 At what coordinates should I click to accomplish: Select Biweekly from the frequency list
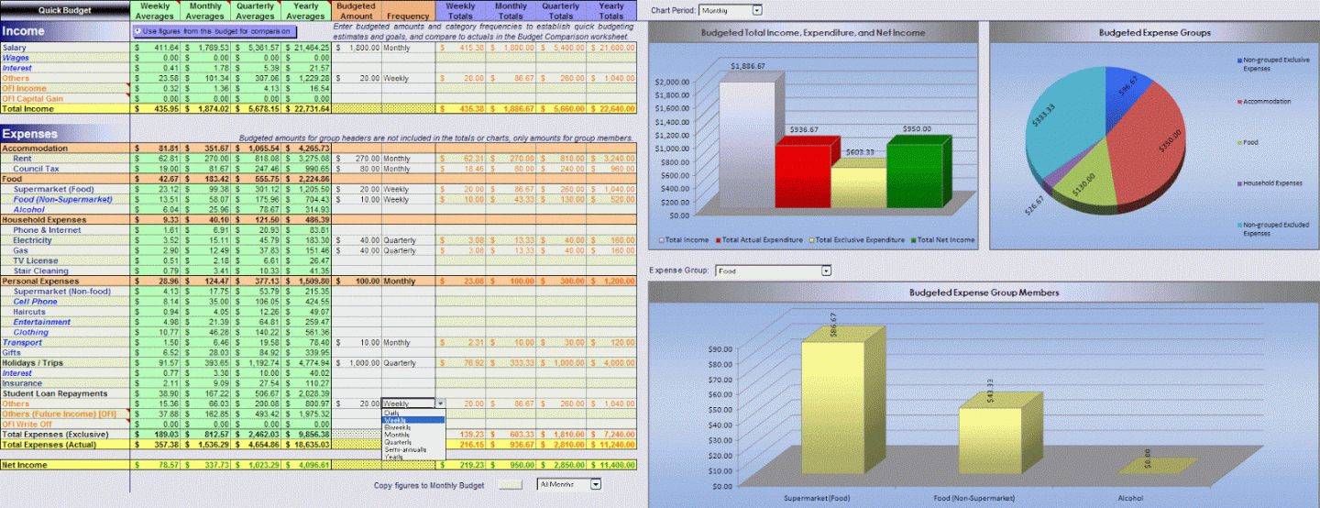398,427
